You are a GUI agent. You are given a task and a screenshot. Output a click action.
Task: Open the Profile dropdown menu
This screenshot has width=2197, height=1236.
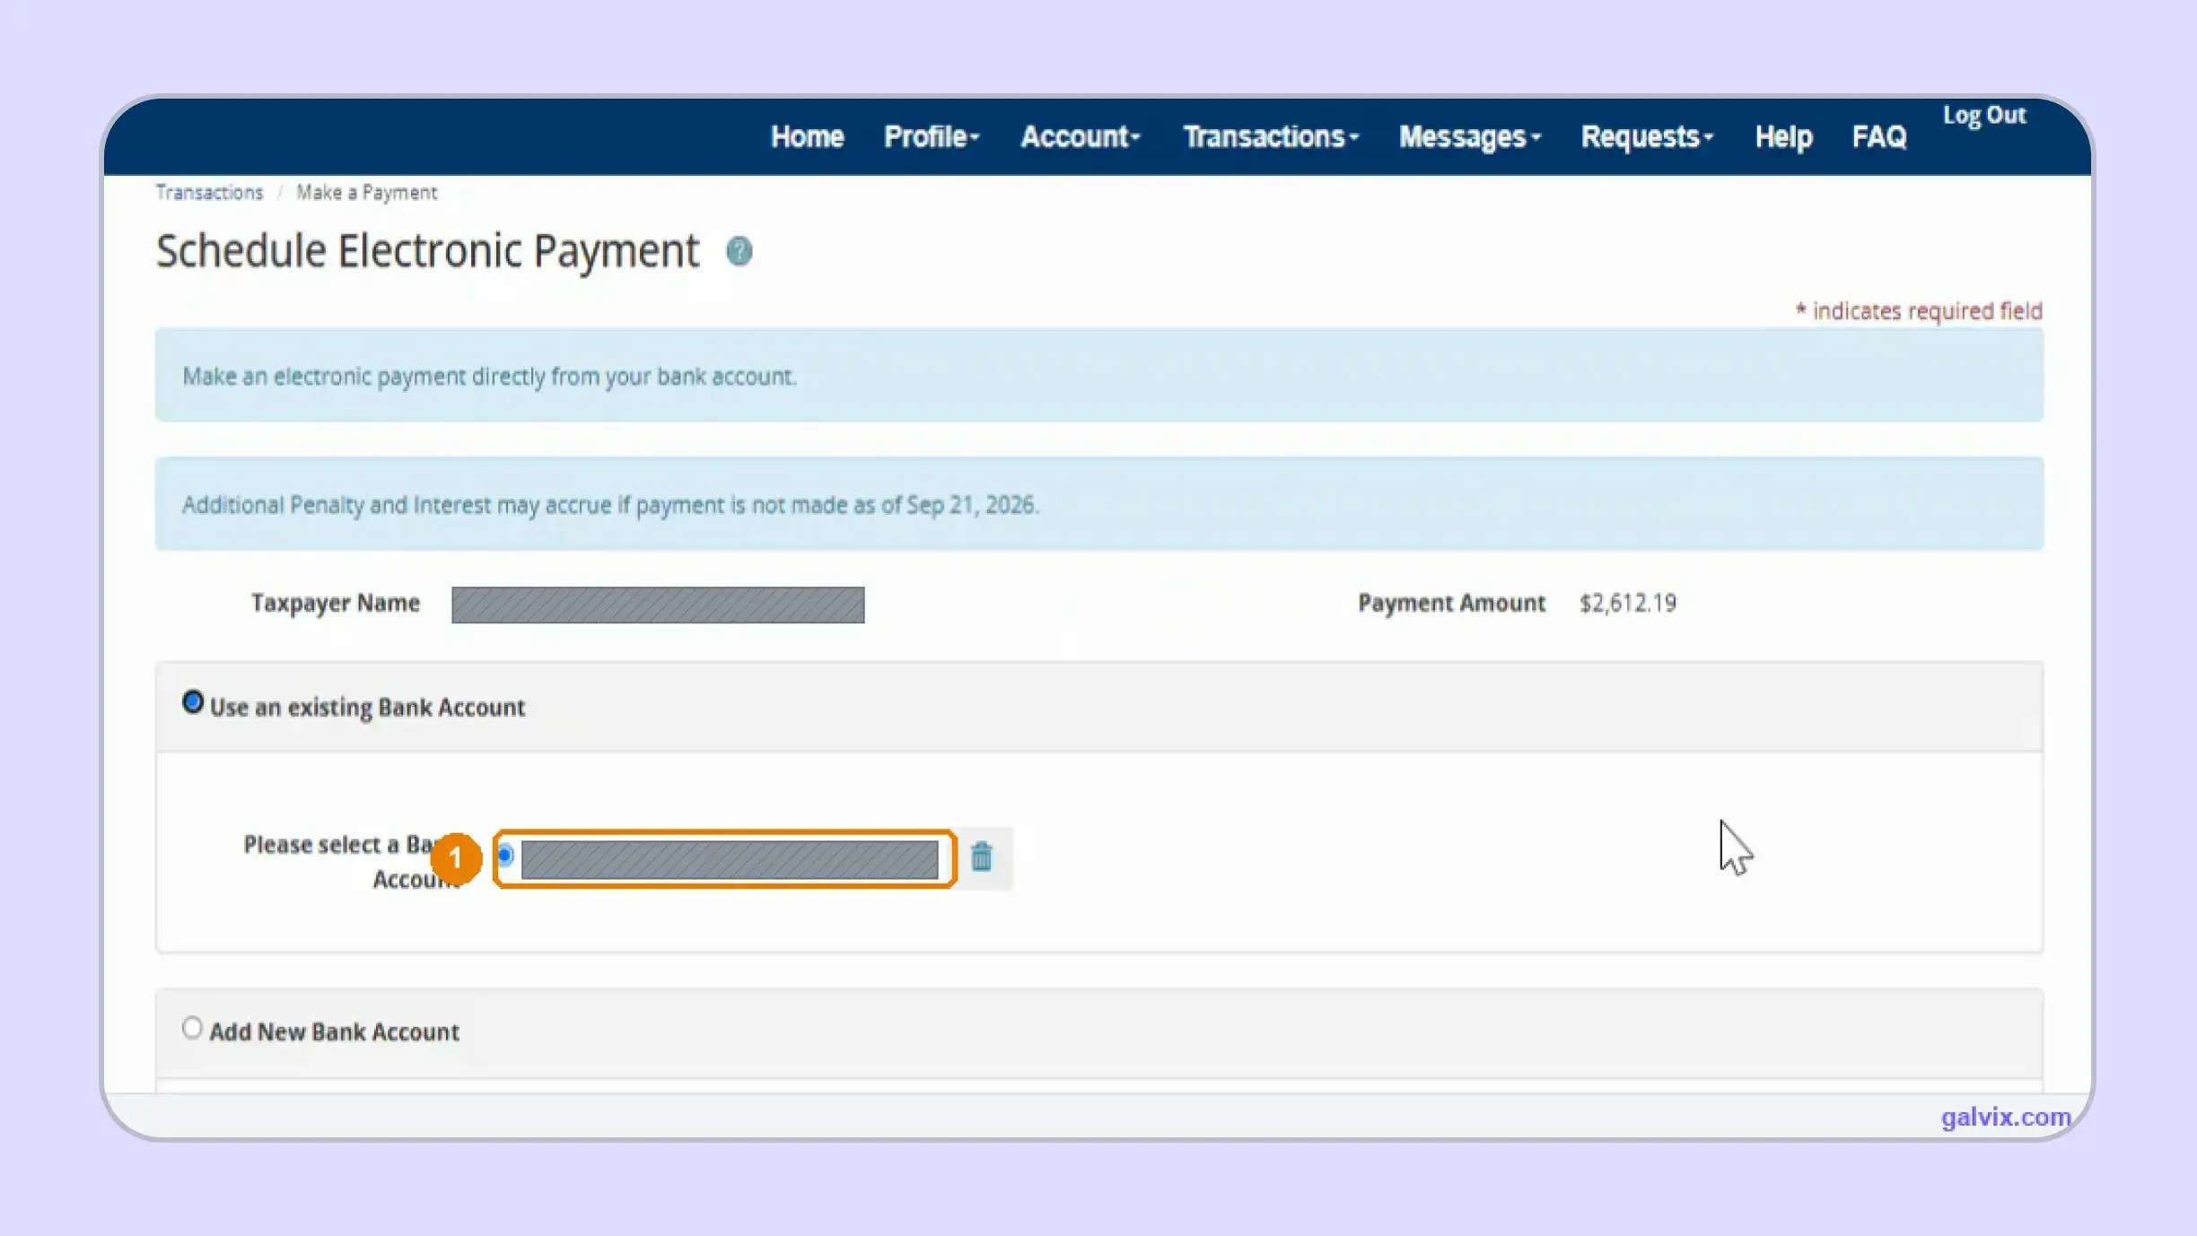pos(932,136)
